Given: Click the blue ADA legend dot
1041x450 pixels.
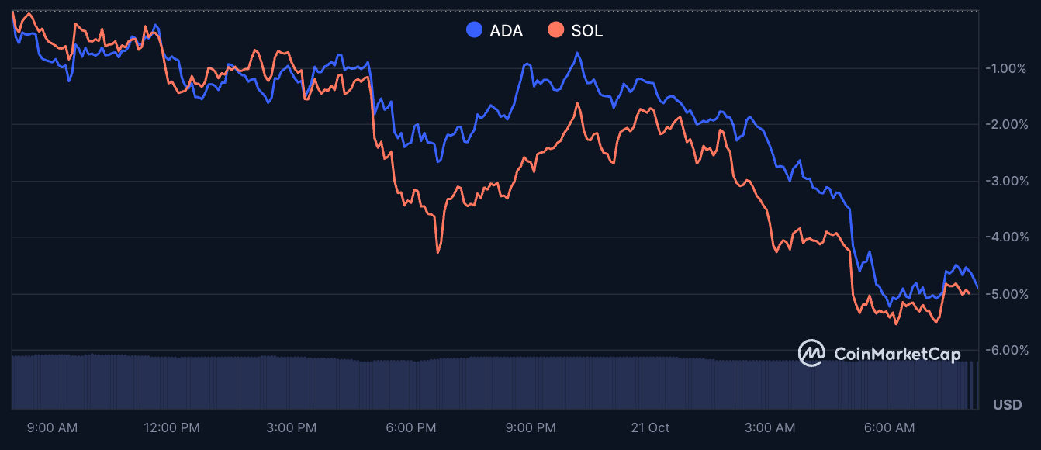Looking at the screenshot, I should click(474, 31).
